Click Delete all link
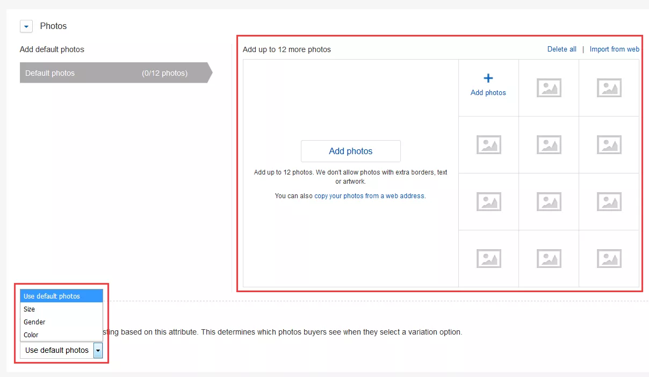Viewport: 649px width, 377px height. click(x=561, y=49)
